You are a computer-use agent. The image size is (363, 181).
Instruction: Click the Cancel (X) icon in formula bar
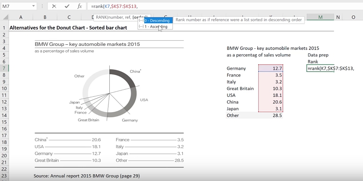(54, 6)
